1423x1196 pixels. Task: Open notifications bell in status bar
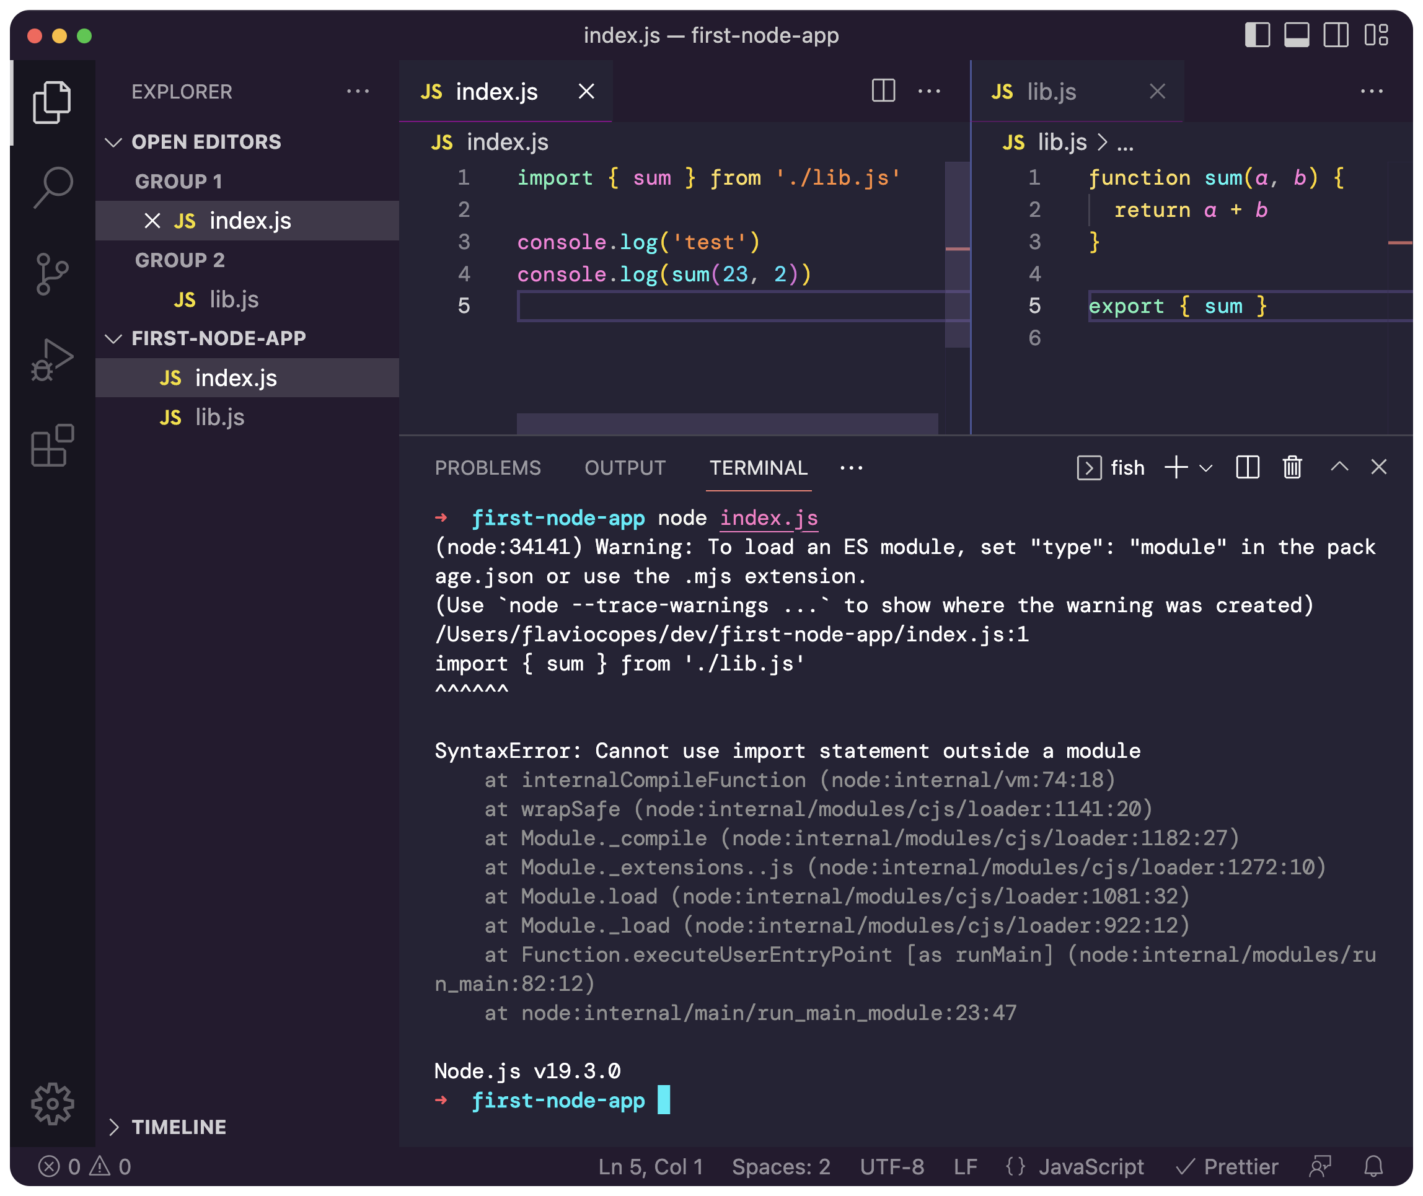(1373, 1166)
